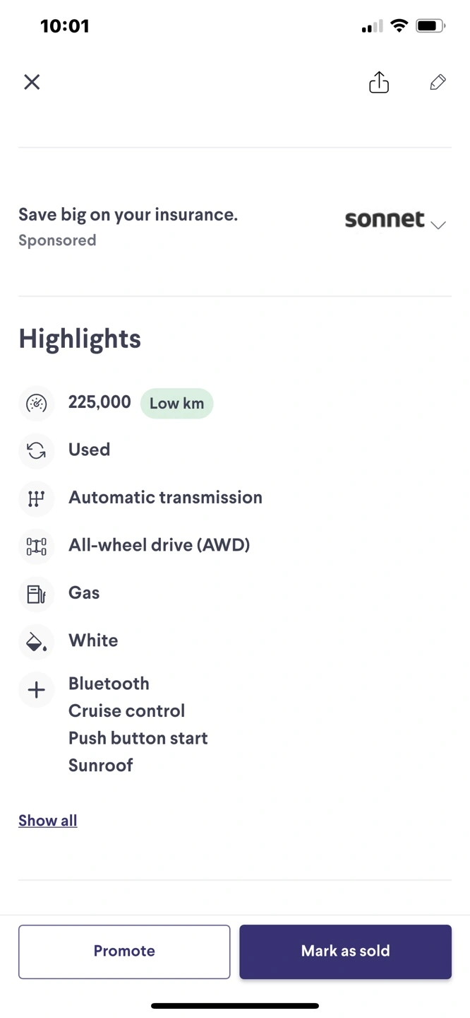Tap the share icon

click(x=379, y=82)
